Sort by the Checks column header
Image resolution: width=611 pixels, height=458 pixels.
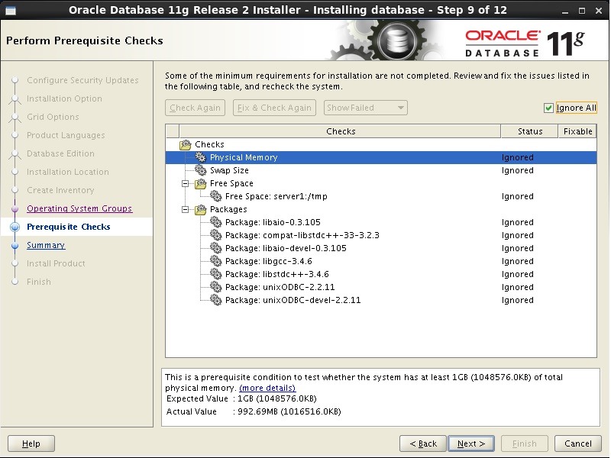click(x=340, y=131)
